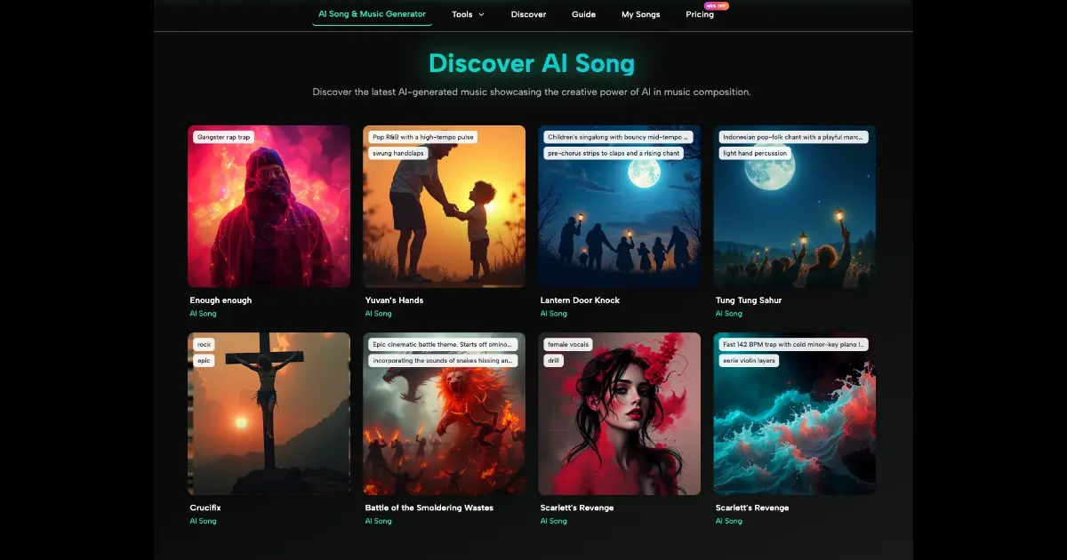This screenshot has width=1067, height=560.
Task: Click 'AI Song' label under Enough enough
Action: (x=203, y=314)
